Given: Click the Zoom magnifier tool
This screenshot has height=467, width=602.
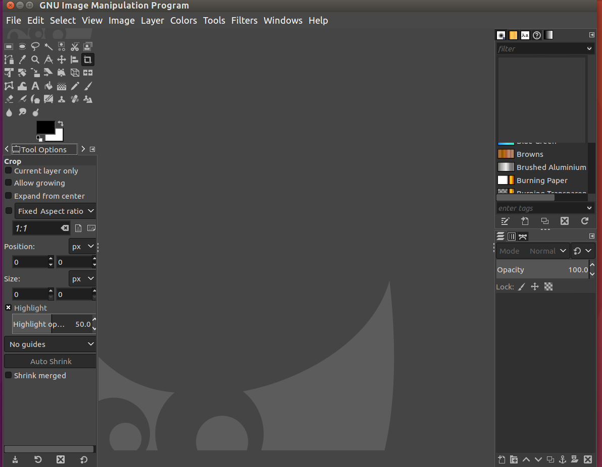Looking at the screenshot, I should coord(35,60).
